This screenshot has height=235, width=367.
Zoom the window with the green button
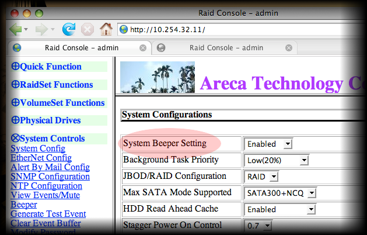[39, 13]
